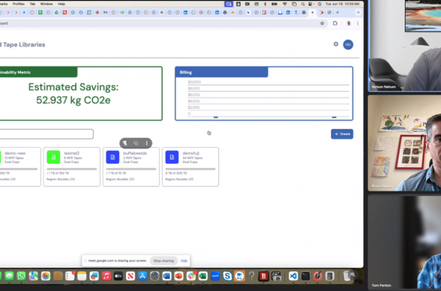Select the middle participant's video tile
441x291 pixels.
coord(405,143)
